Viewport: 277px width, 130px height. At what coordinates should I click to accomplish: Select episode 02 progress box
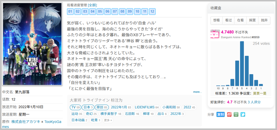pyautogui.click(x=77, y=11)
